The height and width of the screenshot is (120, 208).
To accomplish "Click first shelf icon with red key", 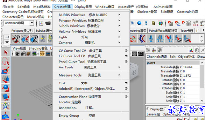I will point(16,38).
